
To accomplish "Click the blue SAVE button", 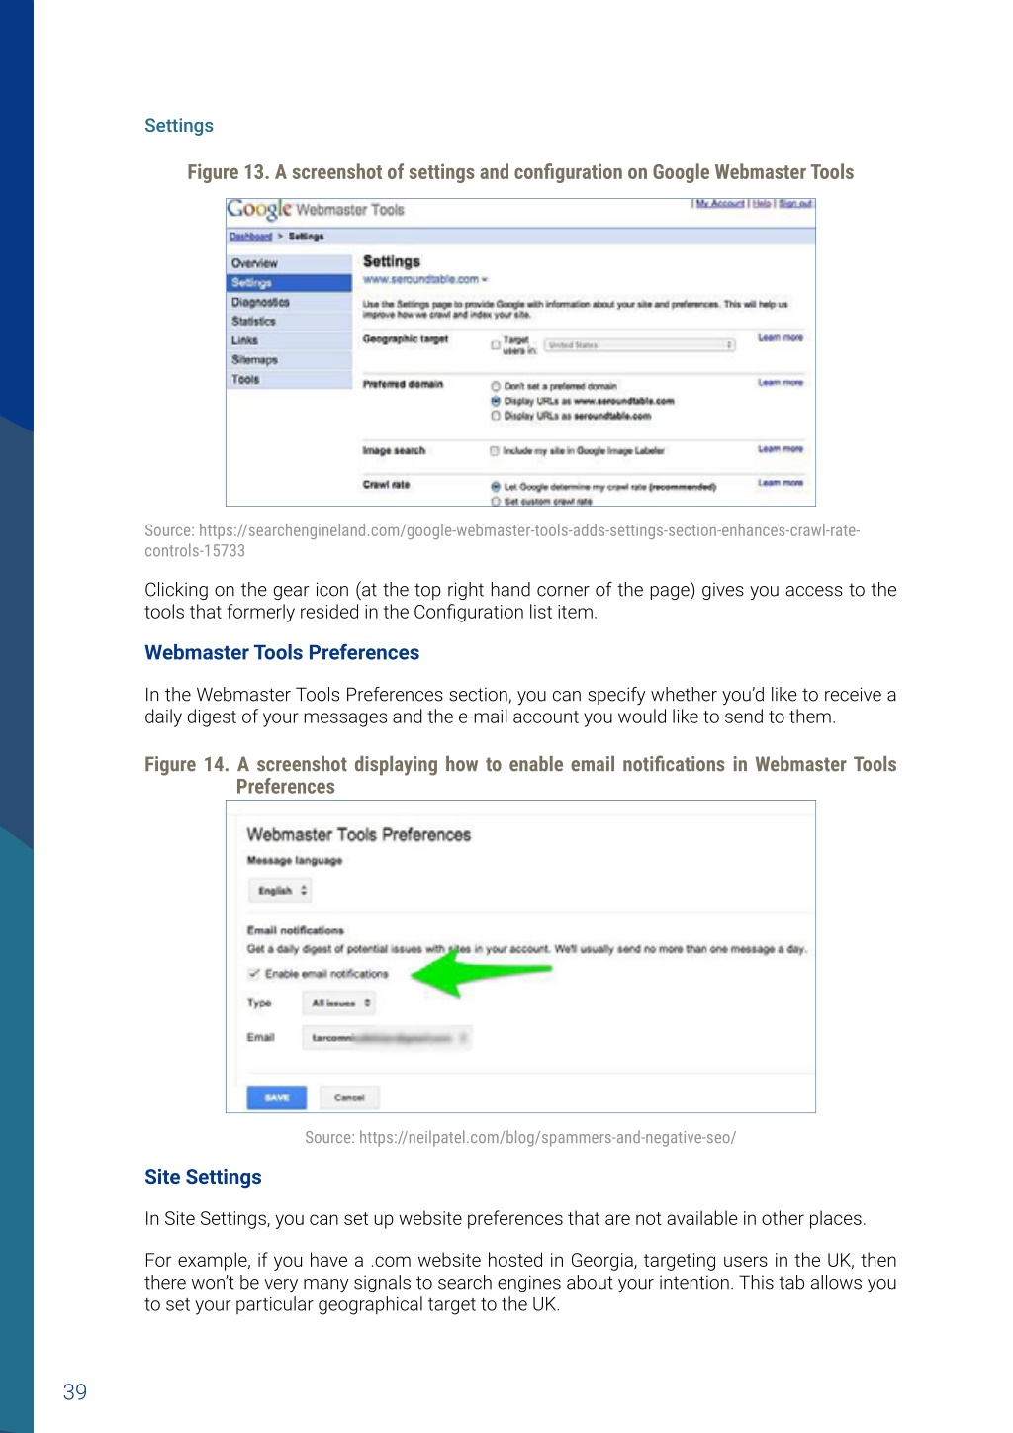I will click(277, 1098).
